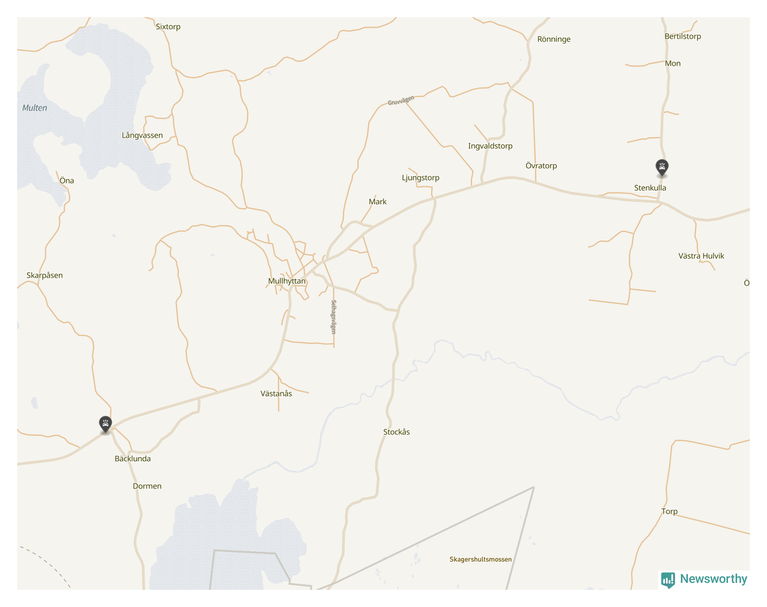
Task: Open the Newsworthy brand text link
Action: tap(713, 579)
